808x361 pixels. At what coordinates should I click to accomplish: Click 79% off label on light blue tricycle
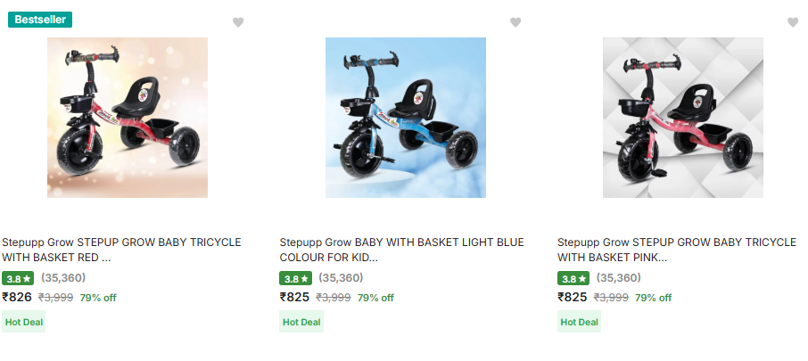tap(375, 298)
